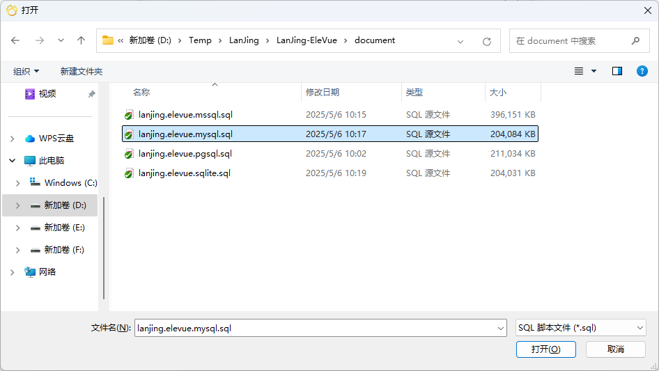Screen dimensions: 659x371
Task: Open the help icon
Action: pyautogui.click(x=642, y=71)
